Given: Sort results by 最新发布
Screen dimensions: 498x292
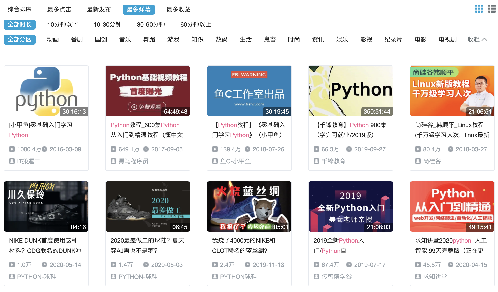Looking at the screenshot, I should click(99, 9).
